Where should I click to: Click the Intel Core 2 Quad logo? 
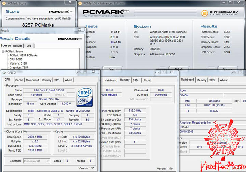(x=84, y=97)
